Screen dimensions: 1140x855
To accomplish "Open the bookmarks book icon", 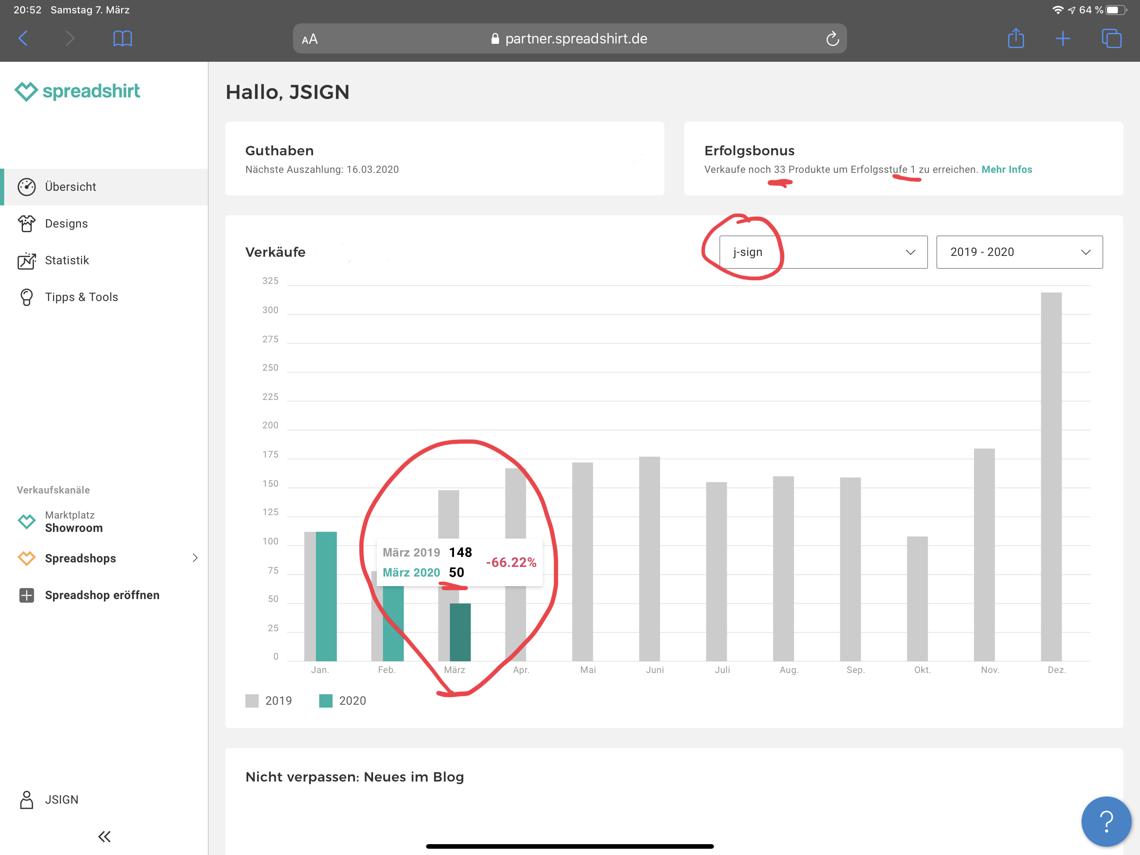I will point(122,39).
